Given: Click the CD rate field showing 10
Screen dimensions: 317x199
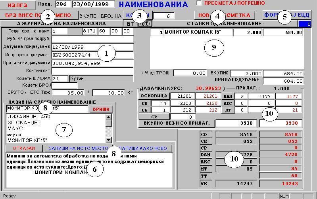Looking at the screenshot, I should pos(161,103).
